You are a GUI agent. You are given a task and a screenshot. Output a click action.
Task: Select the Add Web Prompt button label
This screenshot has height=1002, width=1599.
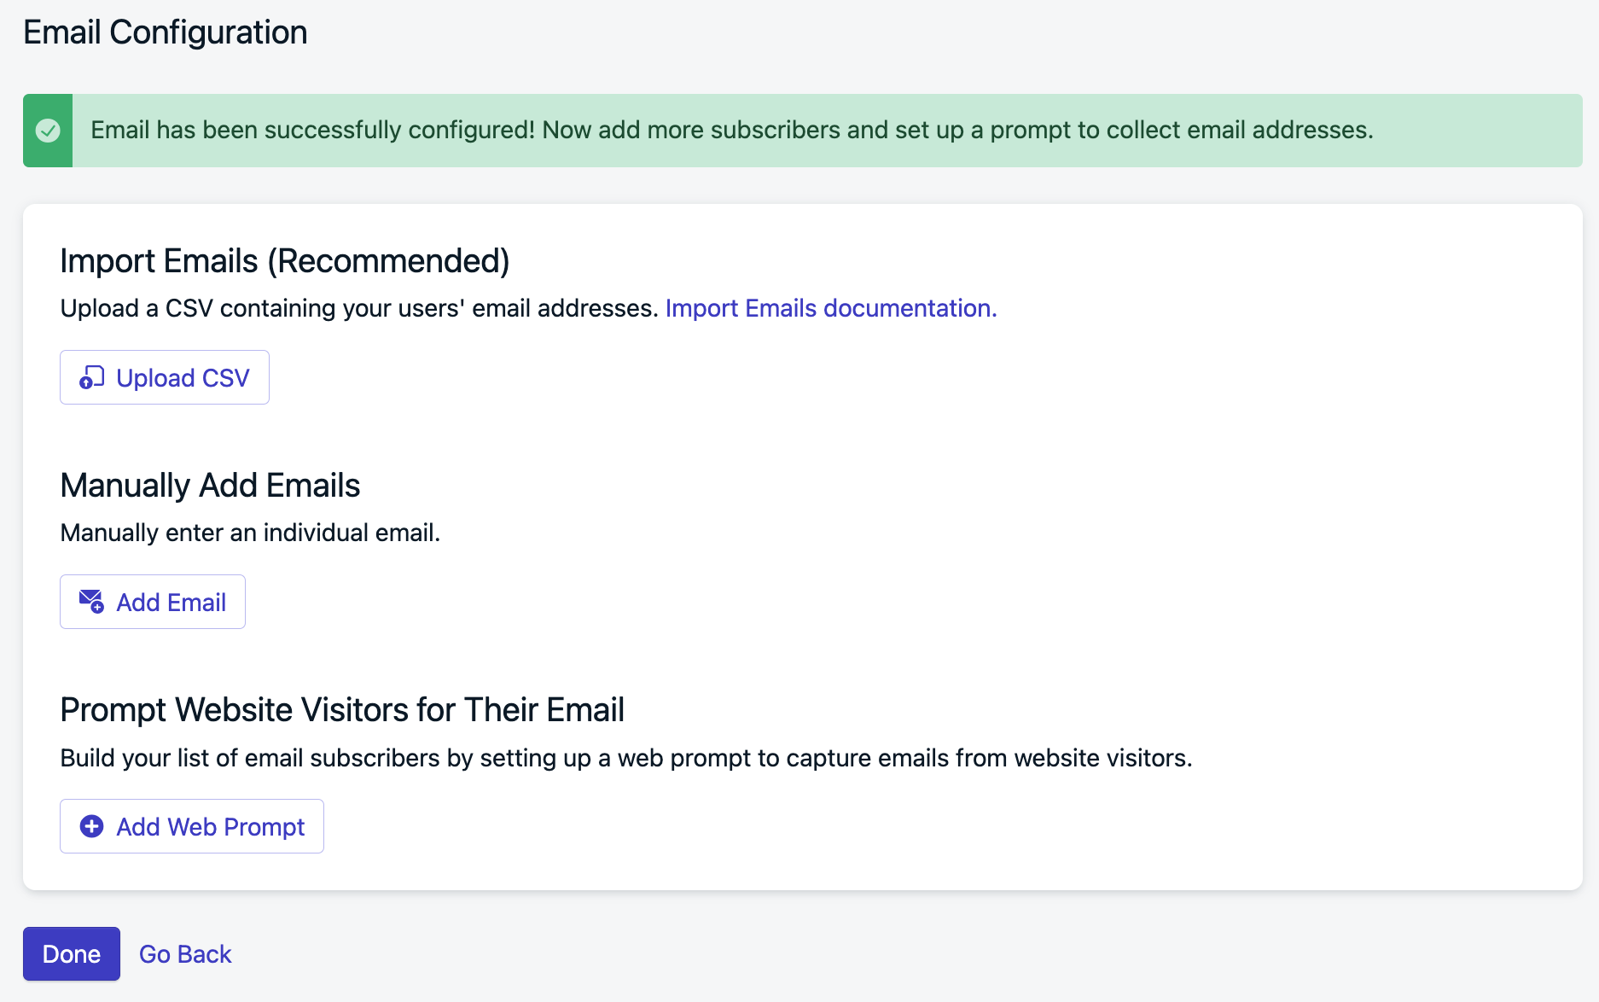tap(210, 826)
